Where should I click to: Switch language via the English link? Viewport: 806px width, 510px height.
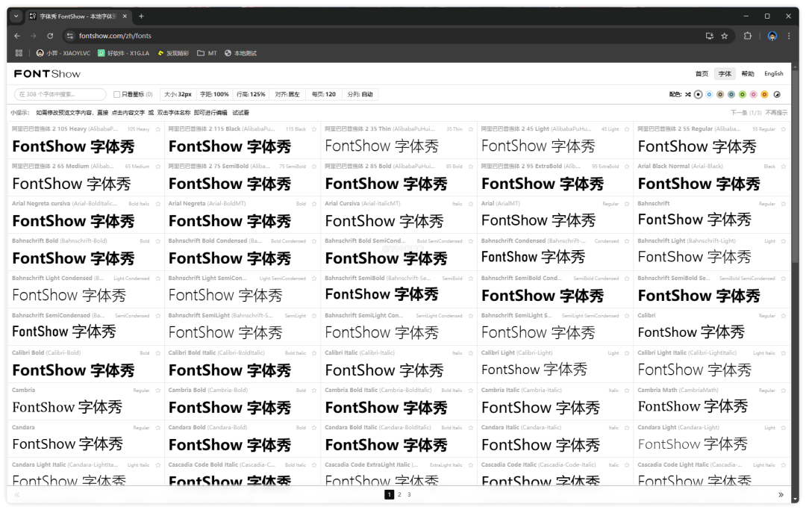[774, 74]
